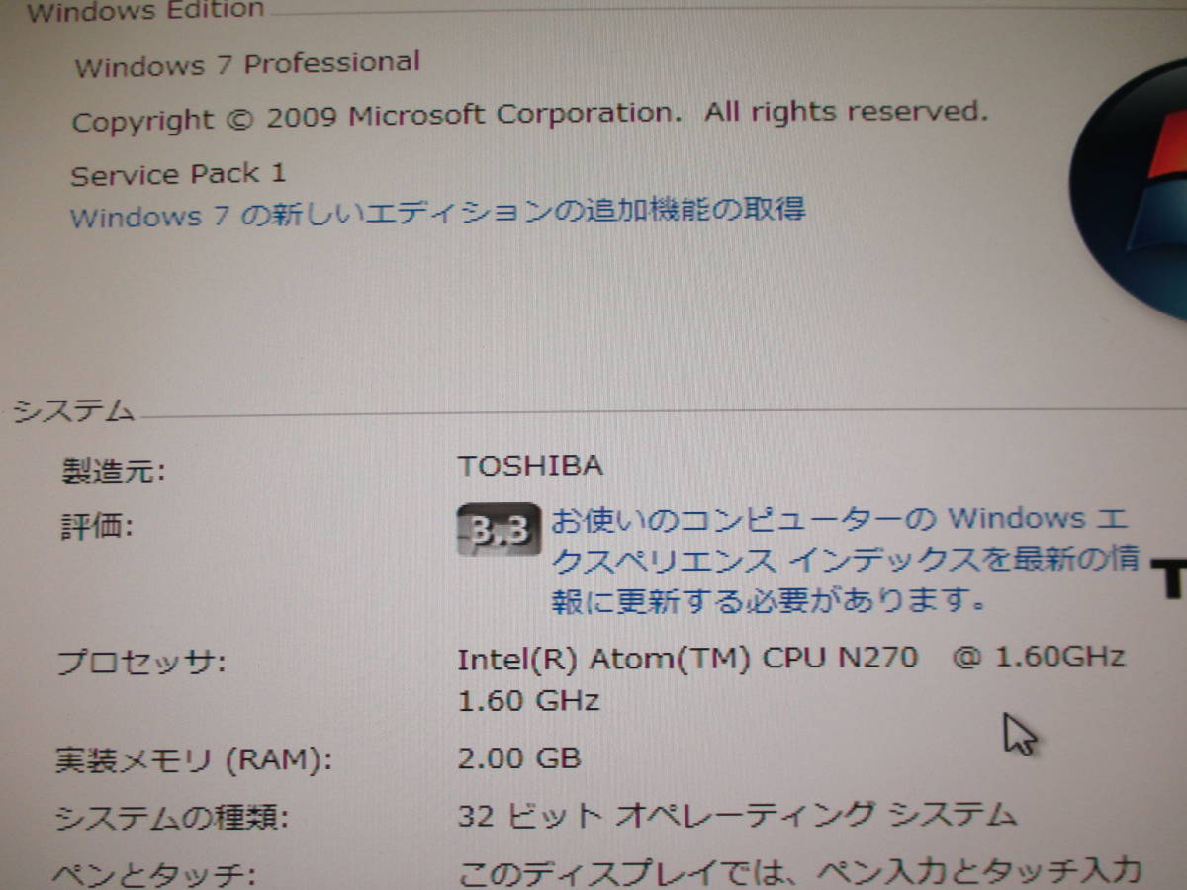Click the 32 ビット オペレーティング システム value
Screen dimensions: 1187x890
(738, 816)
